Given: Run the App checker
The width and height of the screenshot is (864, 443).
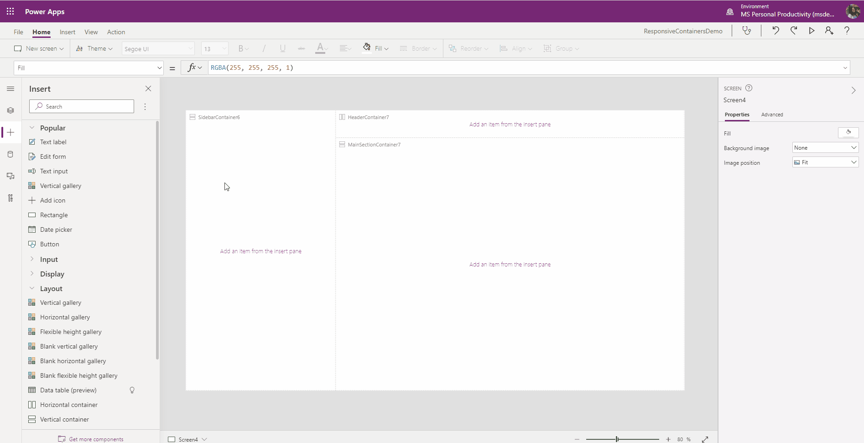Looking at the screenshot, I should tap(747, 31).
